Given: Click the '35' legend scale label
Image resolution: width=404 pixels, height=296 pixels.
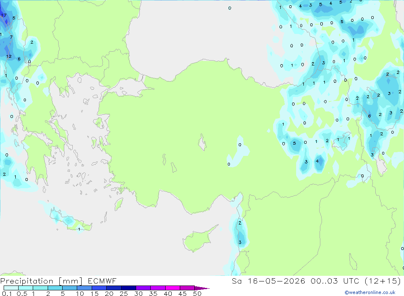Looking at the screenshot, I should (x=153, y=294).
